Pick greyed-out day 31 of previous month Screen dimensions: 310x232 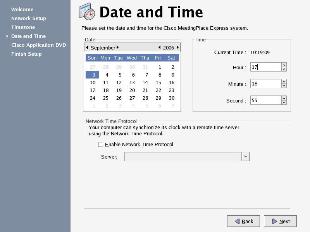pos(145,67)
